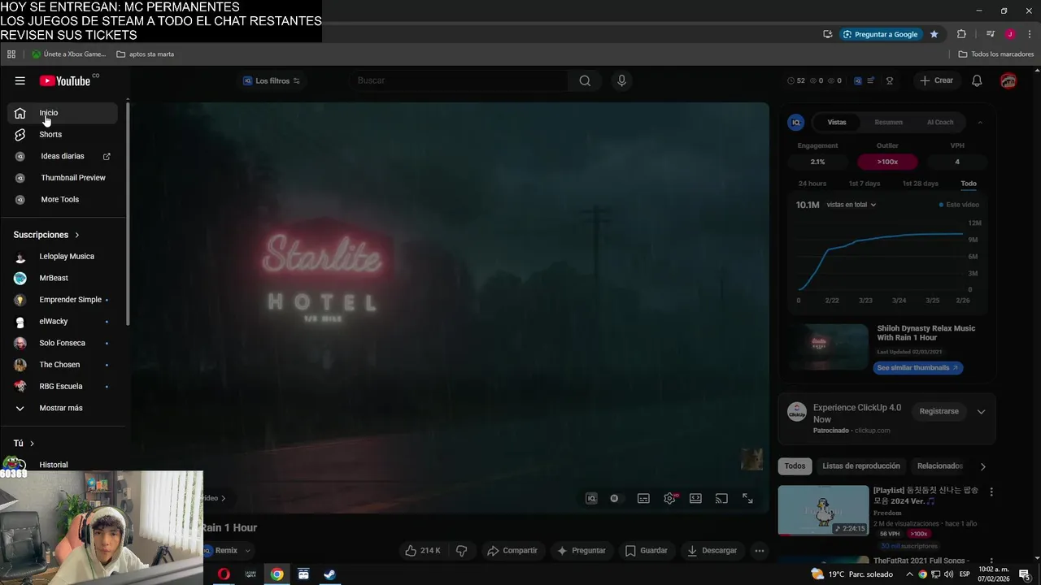Dislike the video
Viewport: 1041px width, 585px height.
click(461, 550)
